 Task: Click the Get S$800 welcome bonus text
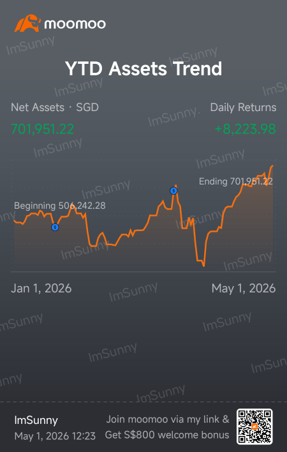[167, 435]
